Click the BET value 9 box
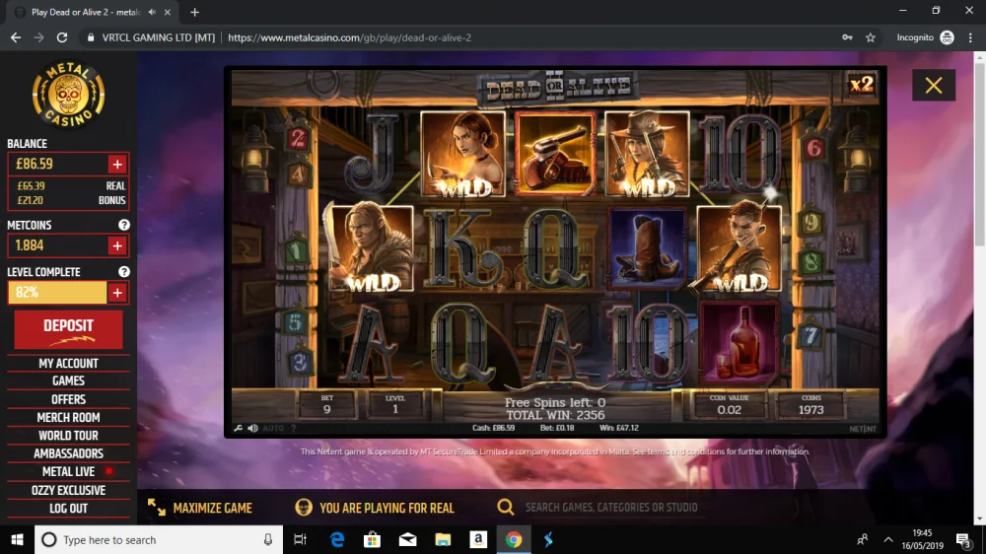The width and height of the screenshot is (986, 554). pyautogui.click(x=327, y=405)
